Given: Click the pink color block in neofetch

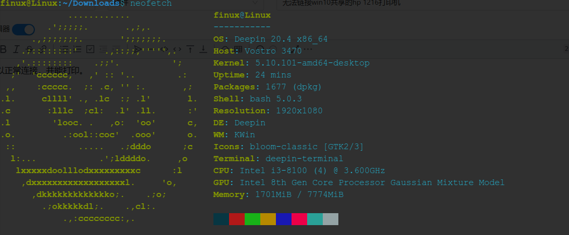Looking at the screenshot, I should click(x=299, y=219).
